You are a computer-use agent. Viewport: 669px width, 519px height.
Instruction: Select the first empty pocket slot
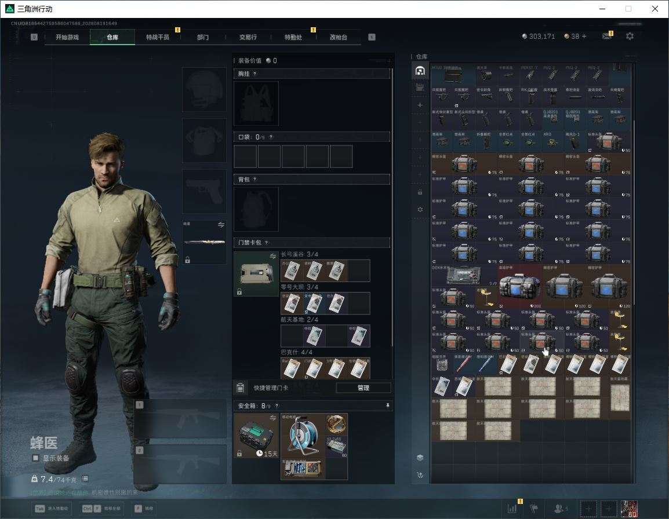tap(245, 156)
